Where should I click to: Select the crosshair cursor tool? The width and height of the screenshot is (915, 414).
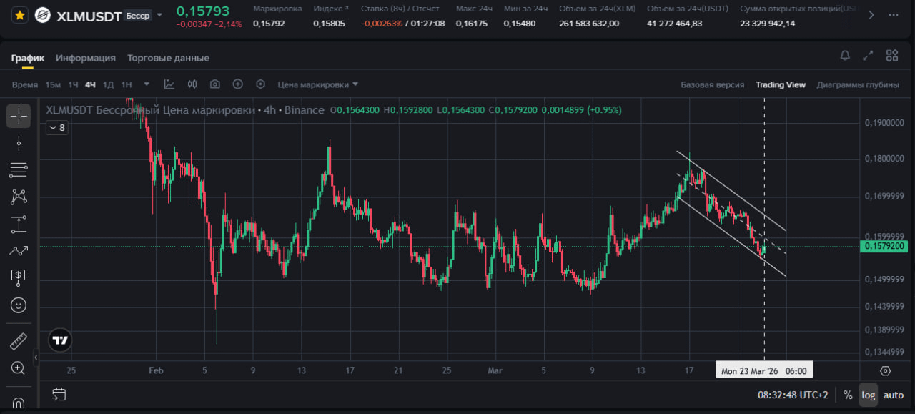coord(19,116)
